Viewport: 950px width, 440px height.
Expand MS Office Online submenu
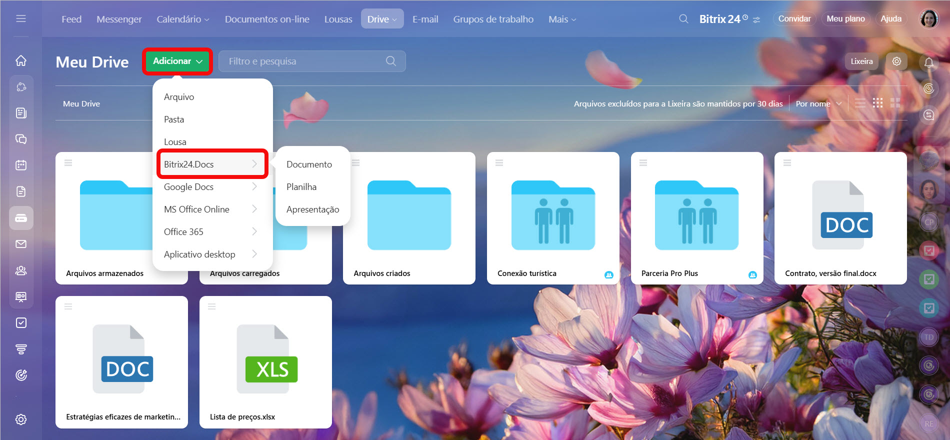212,209
